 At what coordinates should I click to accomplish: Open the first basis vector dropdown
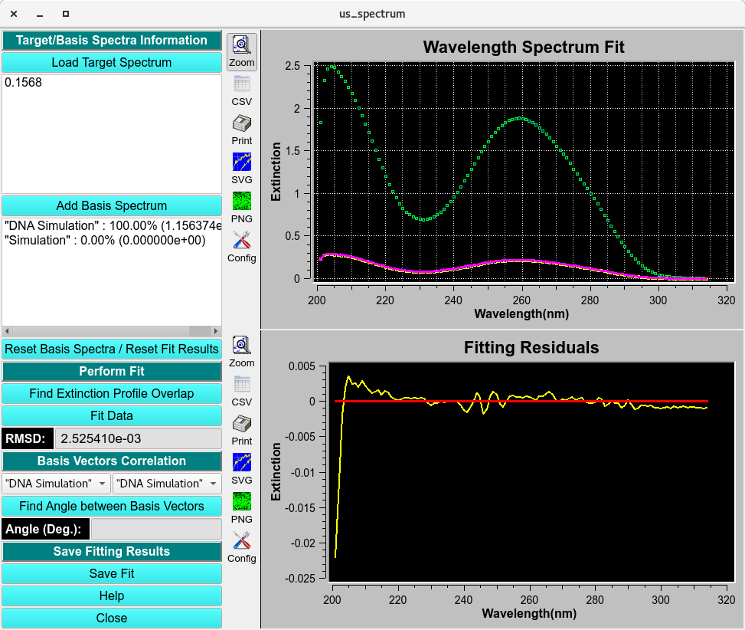55,483
